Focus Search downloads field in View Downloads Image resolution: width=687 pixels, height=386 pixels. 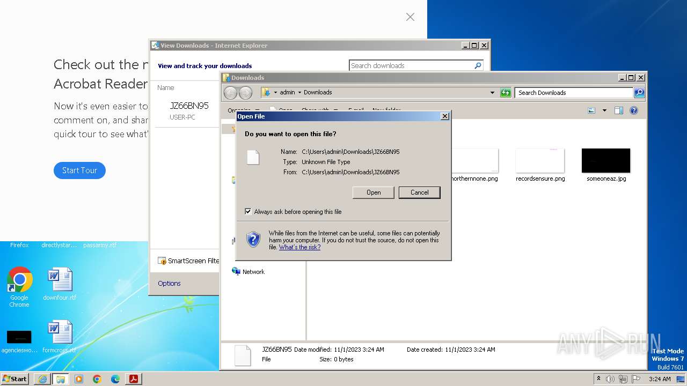411,65
